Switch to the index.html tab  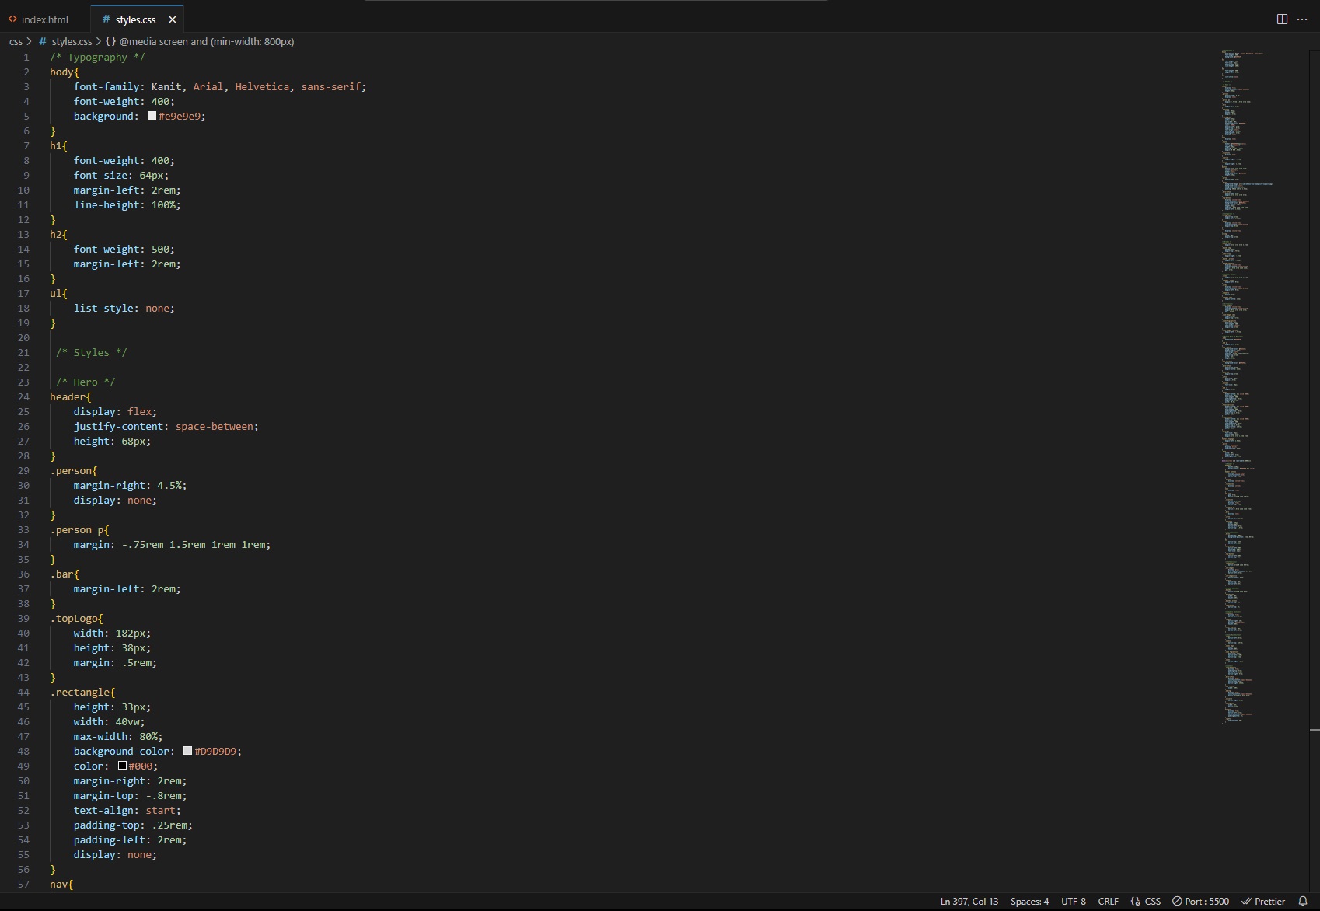tap(45, 19)
